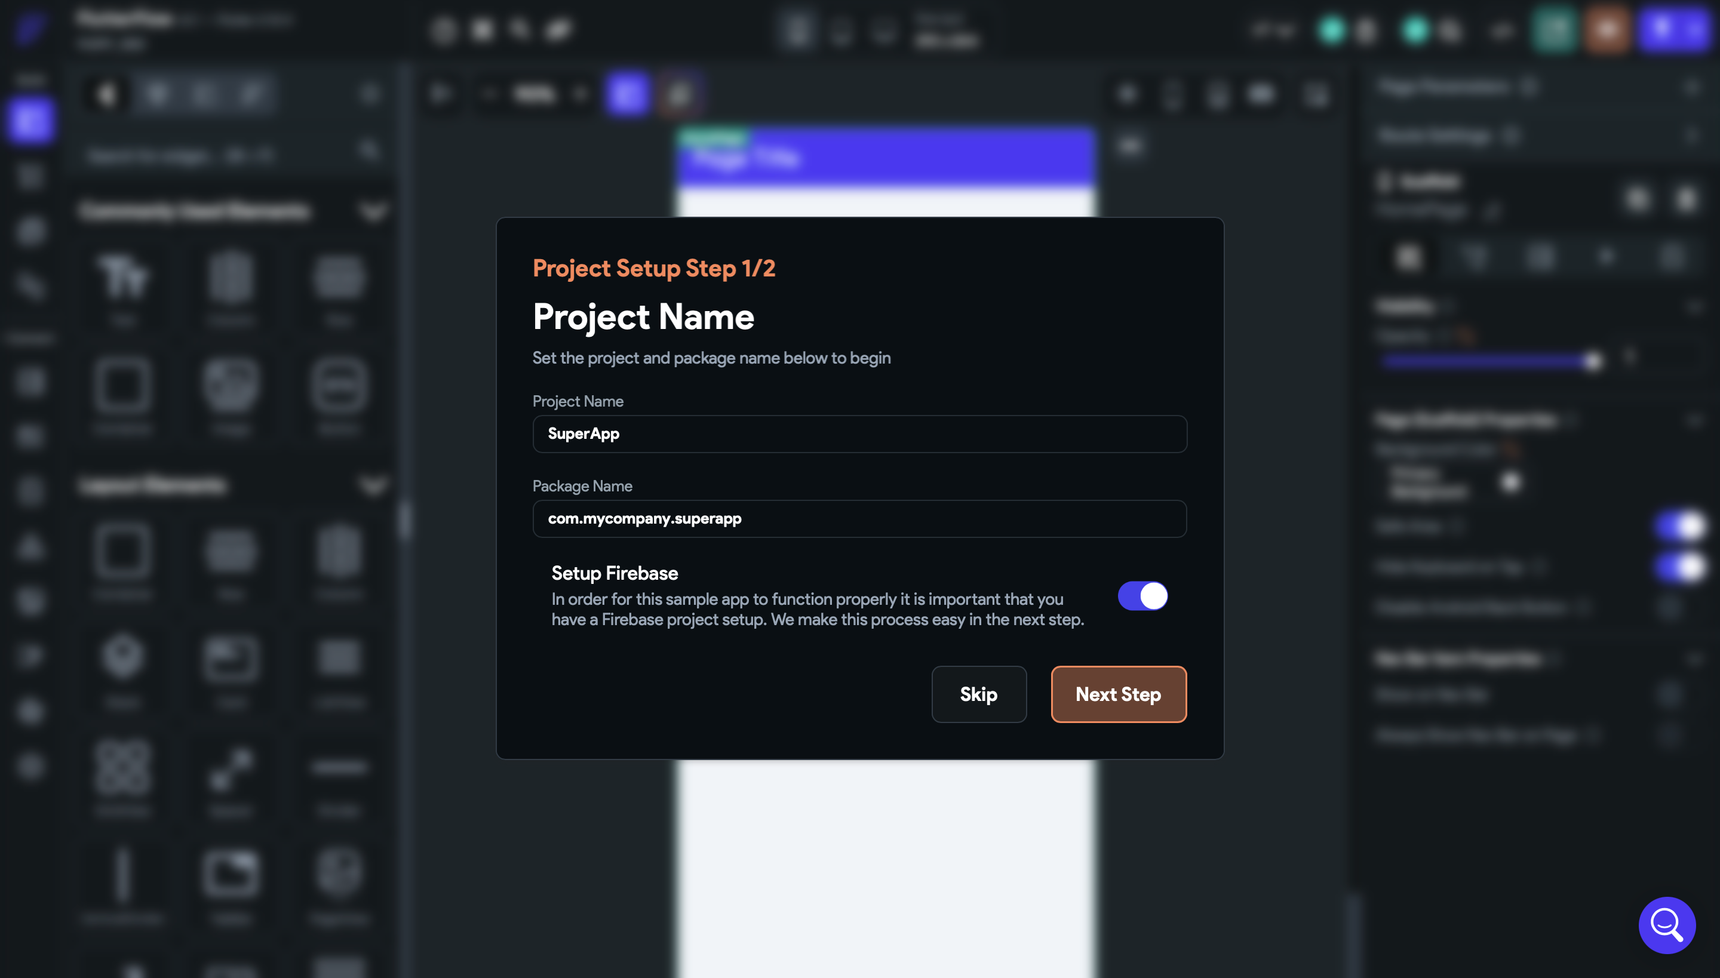This screenshot has width=1720, height=978.
Task: Click the FlutterFlow logo icon
Action: click(x=30, y=28)
